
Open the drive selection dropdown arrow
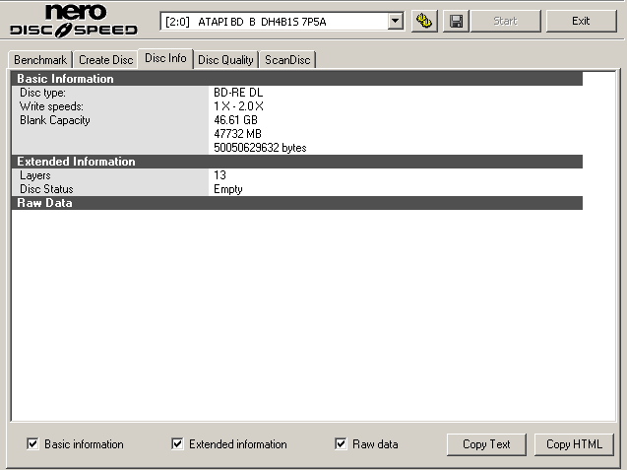tap(395, 21)
